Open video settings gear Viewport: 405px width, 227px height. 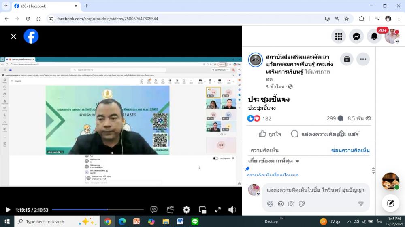[x=186, y=210]
